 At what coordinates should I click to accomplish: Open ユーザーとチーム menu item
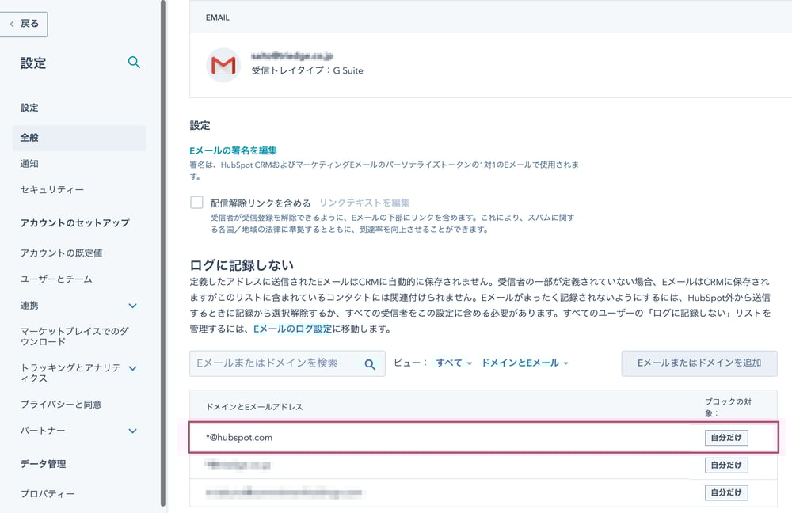point(56,279)
